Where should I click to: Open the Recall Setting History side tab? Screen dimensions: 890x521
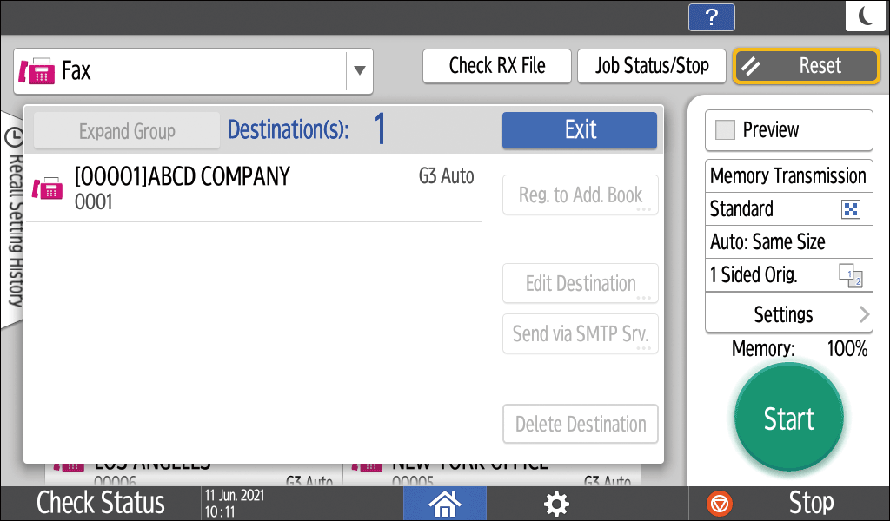(12, 217)
